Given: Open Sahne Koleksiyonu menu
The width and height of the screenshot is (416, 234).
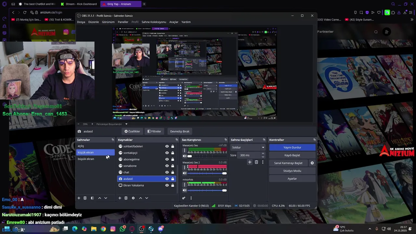Looking at the screenshot, I should 154,22.
